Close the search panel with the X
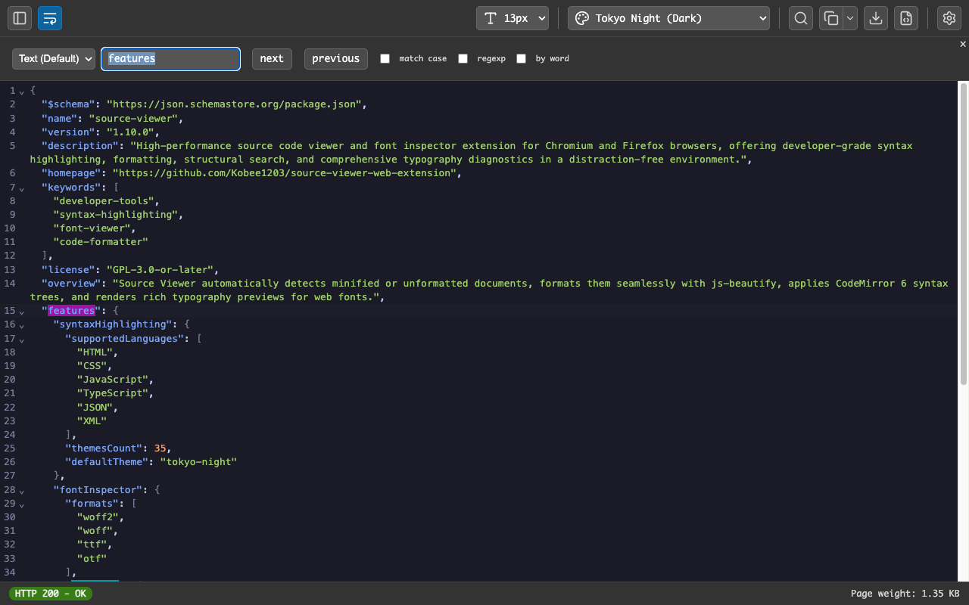The width and height of the screenshot is (969, 605). pyautogui.click(x=963, y=44)
